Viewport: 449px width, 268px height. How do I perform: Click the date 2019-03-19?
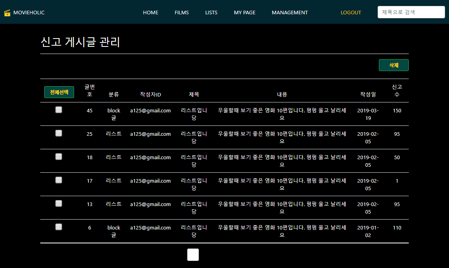tap(368, 114)
